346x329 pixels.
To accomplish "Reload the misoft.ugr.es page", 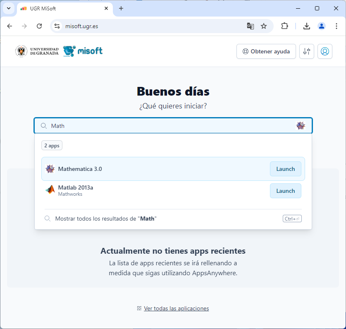I will click(39, 26).
